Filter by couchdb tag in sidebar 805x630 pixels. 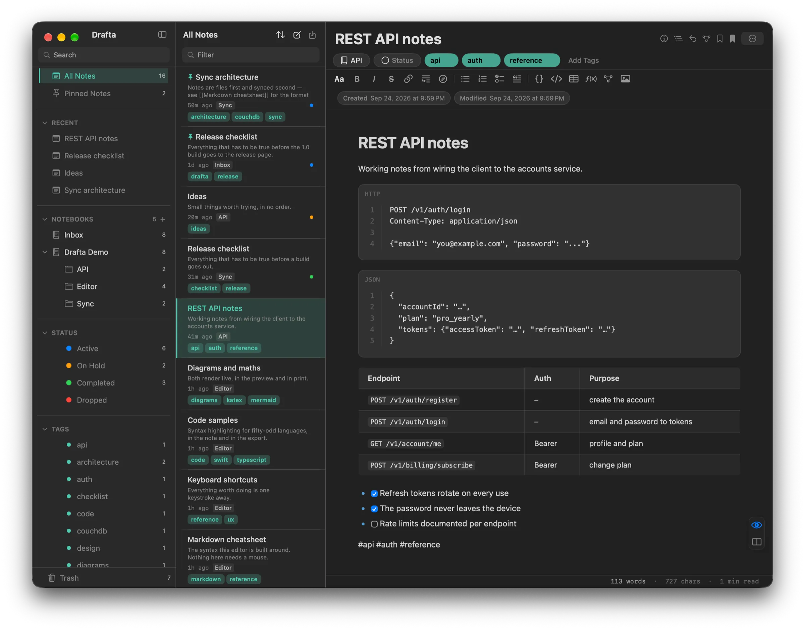click(x=104, y=531)
